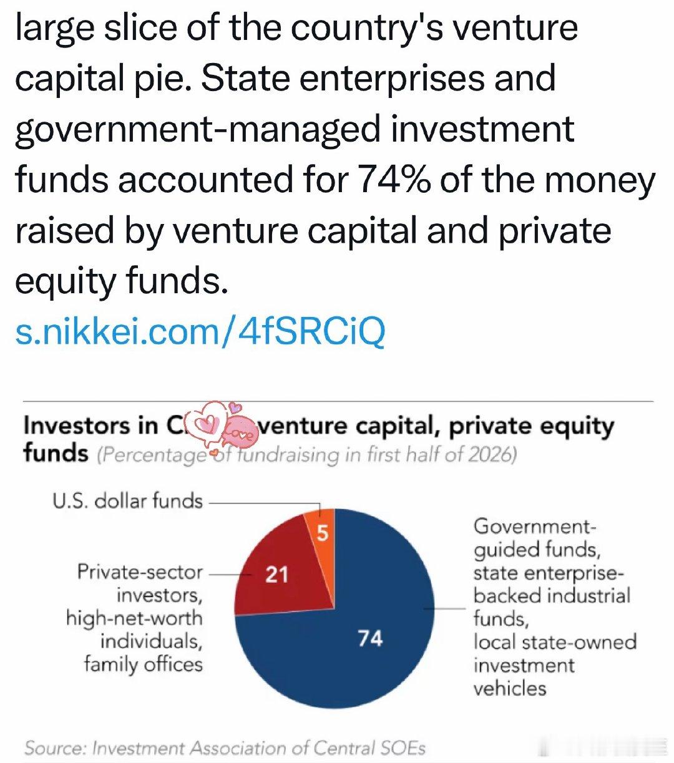This screenshot has height=763, width=674.
Task: Click the U.S. dollar funds label
Action: tap(128, 500)
